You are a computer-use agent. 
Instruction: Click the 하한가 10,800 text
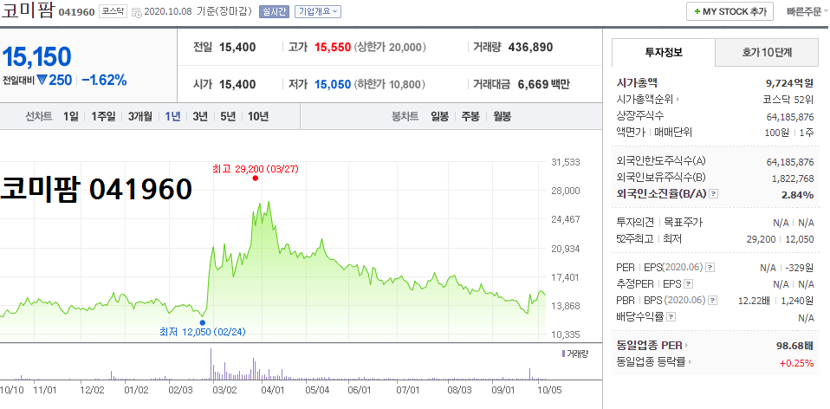pos(389,84)
